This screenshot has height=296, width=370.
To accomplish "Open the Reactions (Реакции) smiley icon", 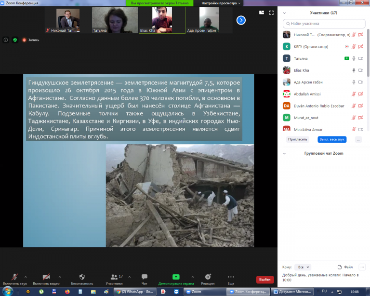I will [208, 277].
